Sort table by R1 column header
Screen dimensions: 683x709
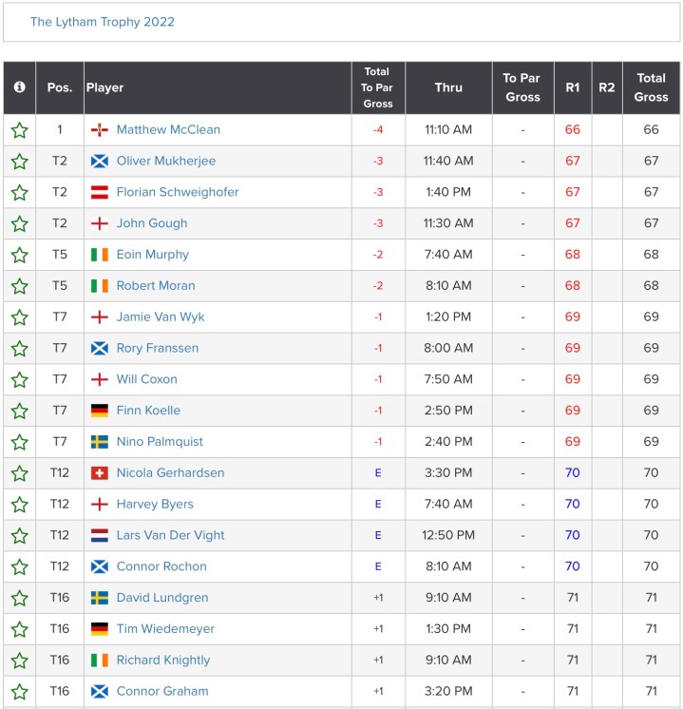pos(573,87)
